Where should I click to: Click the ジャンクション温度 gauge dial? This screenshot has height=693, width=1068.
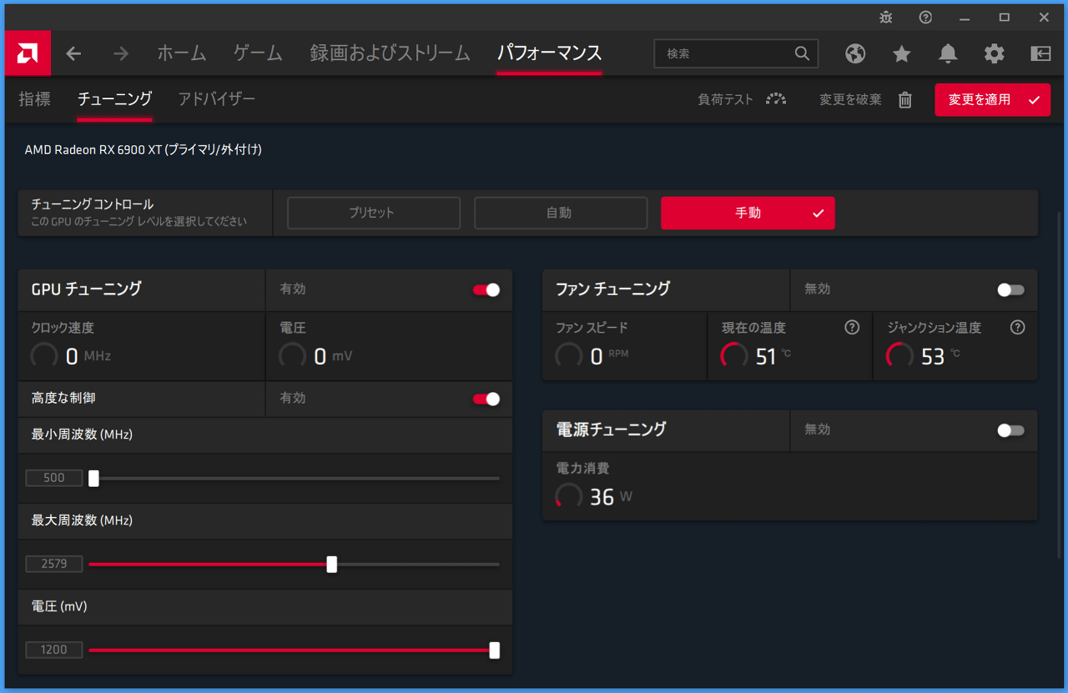coord(899,356)
